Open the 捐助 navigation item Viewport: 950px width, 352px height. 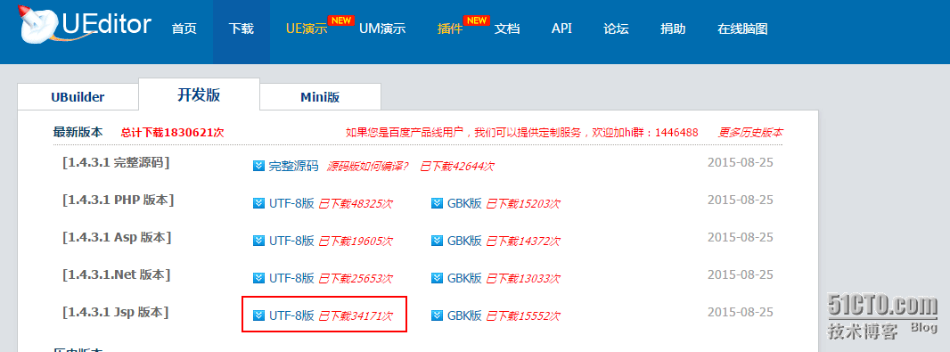(673, 29)
